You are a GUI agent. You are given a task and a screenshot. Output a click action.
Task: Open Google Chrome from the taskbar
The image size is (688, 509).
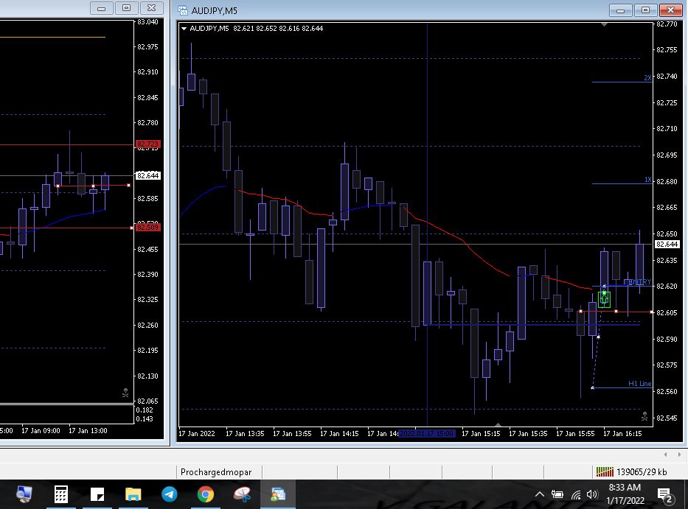pos(205,494)
